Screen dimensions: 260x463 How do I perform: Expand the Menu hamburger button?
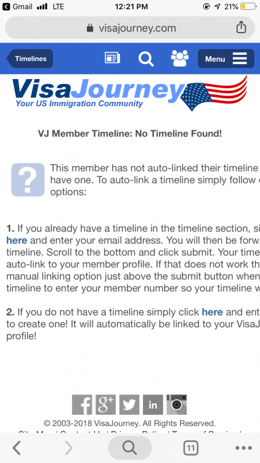click(x=225, y=59)
